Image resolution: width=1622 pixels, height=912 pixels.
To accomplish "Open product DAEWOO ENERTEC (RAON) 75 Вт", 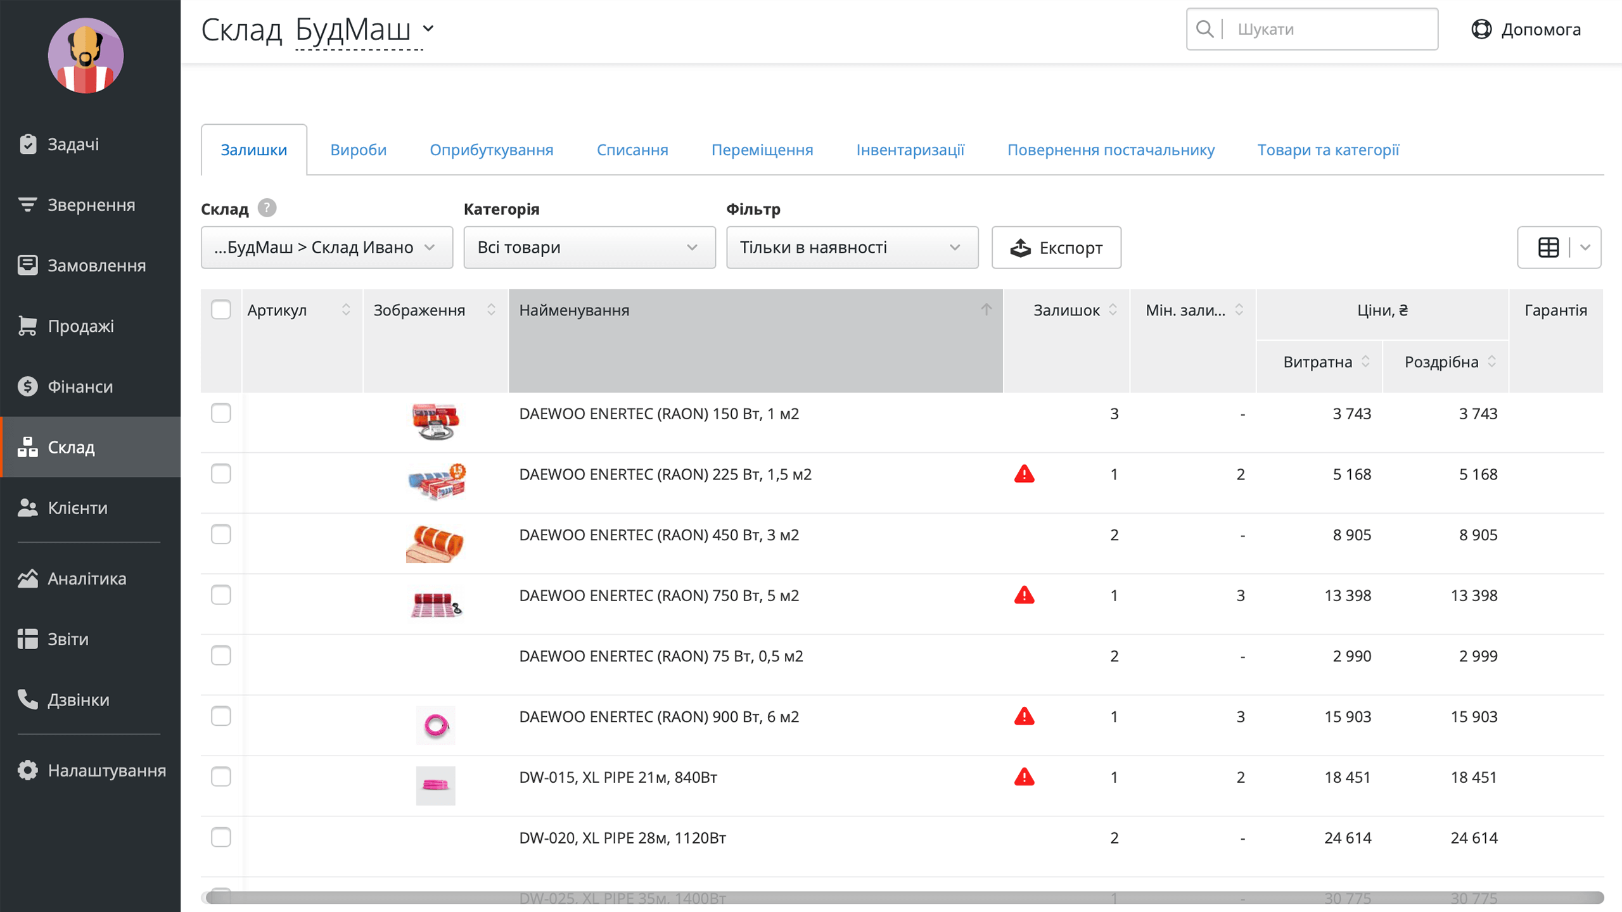I will pos(661,656).
